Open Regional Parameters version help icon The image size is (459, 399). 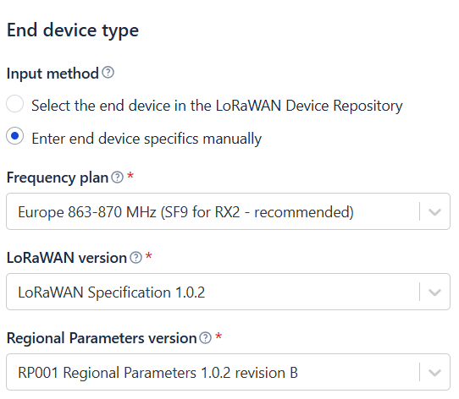click(205, 338)
